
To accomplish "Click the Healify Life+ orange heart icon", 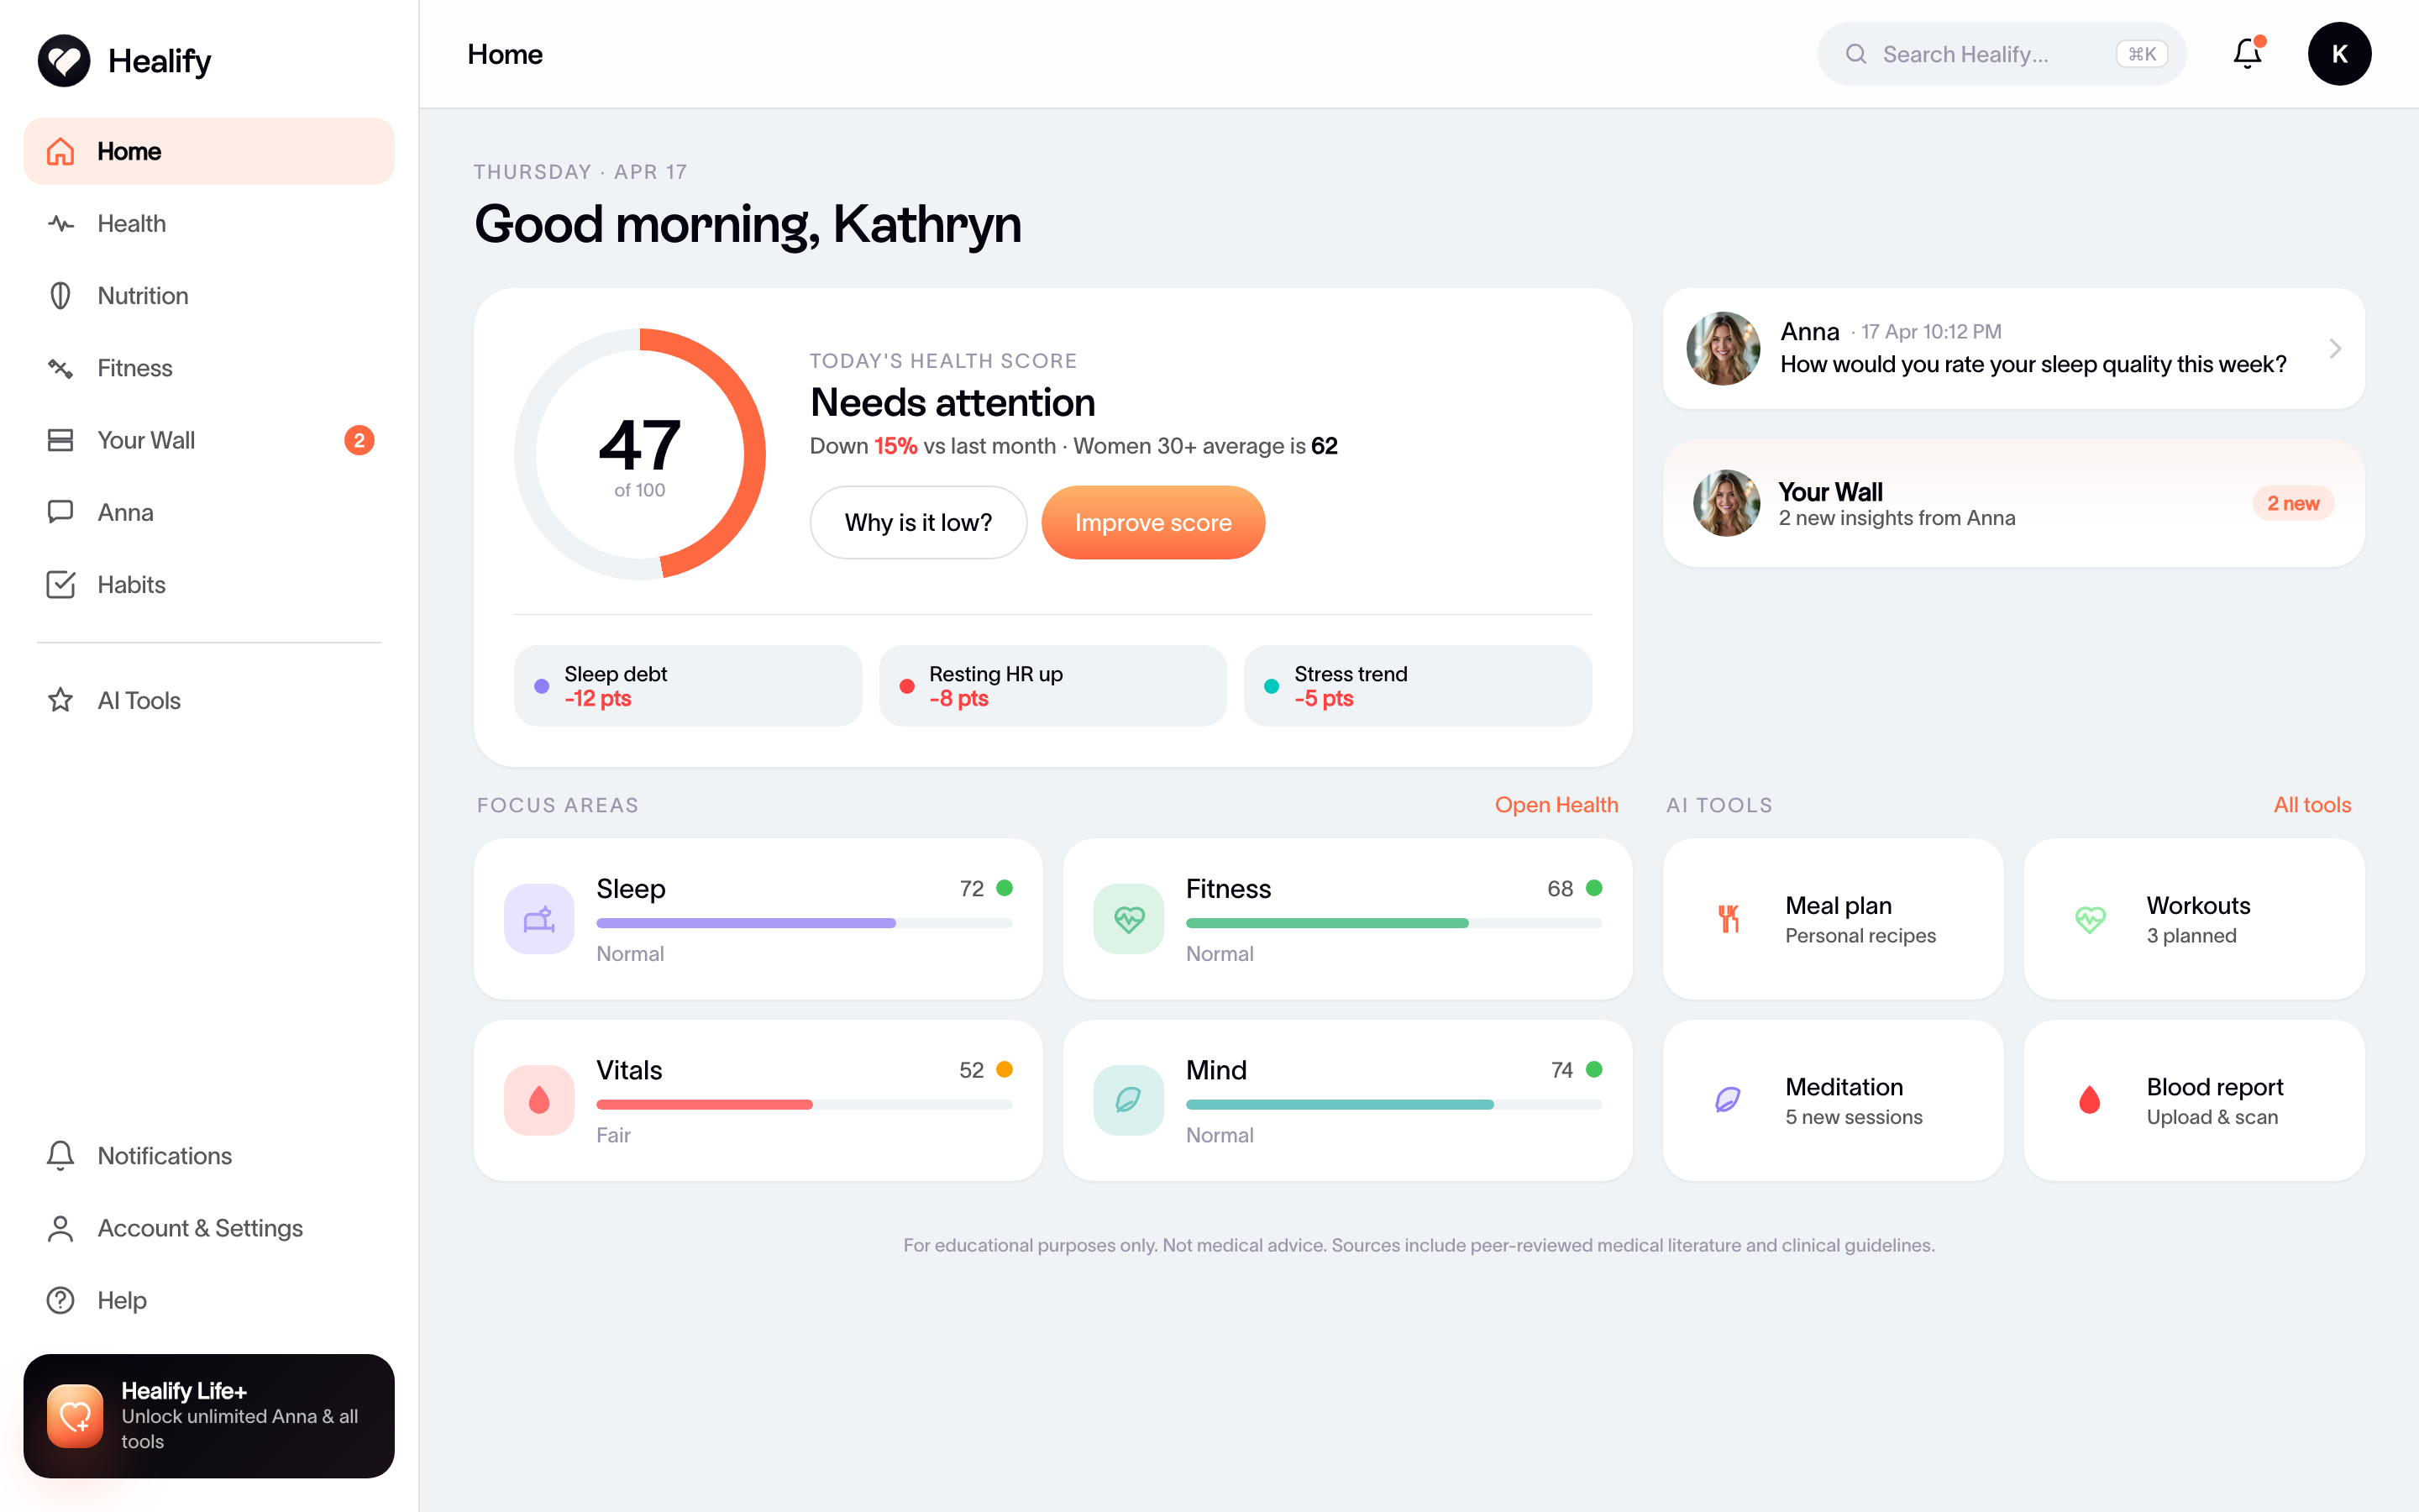I will pyautogui.click(x=75, y=1416).
